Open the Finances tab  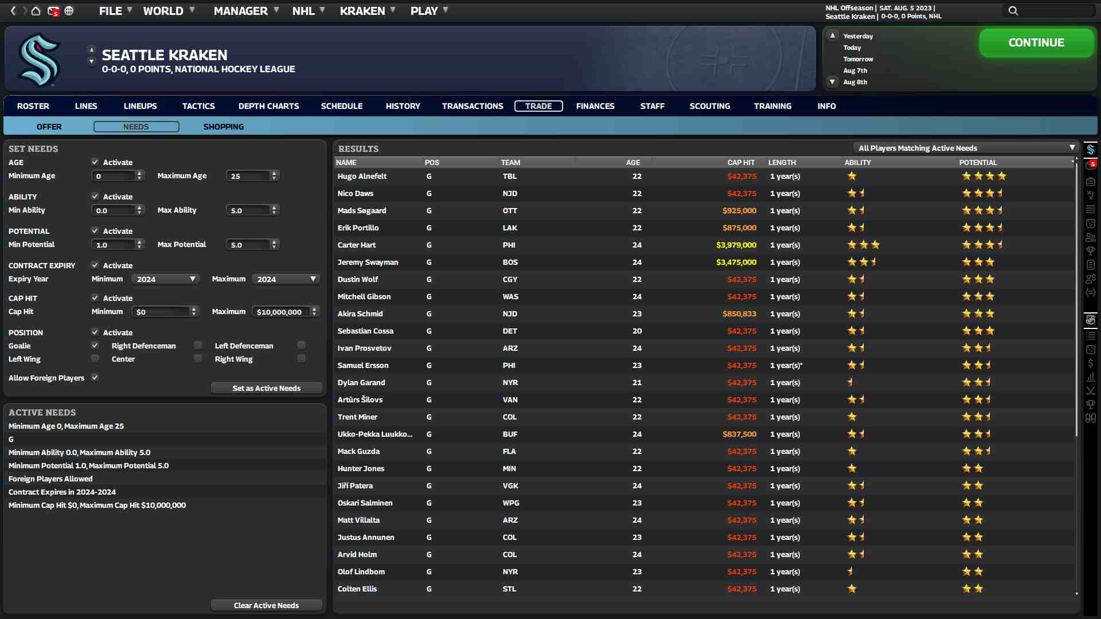595,106
